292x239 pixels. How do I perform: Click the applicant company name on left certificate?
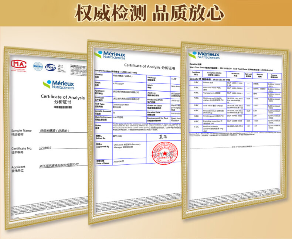click(59, 165)
